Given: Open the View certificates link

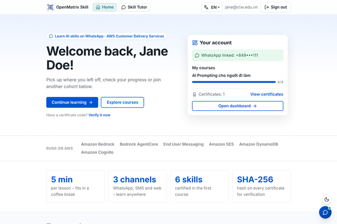Looking at the screenshot, I should [x=267, y=94].
